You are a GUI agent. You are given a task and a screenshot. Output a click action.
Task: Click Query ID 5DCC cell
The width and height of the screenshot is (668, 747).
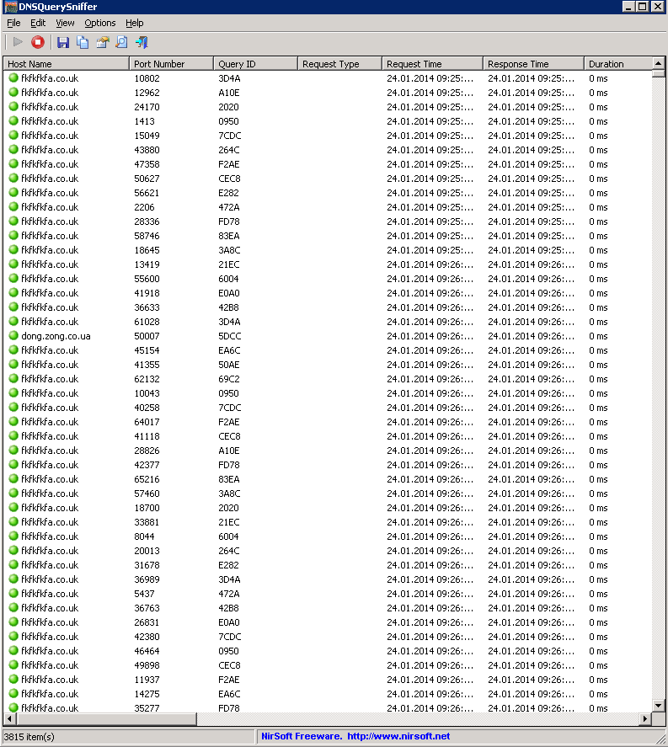coord(230,336)
